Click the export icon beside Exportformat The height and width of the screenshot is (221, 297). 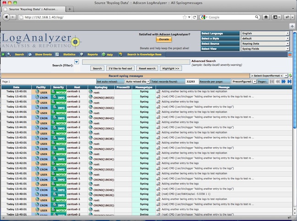[x=290, y=76]
